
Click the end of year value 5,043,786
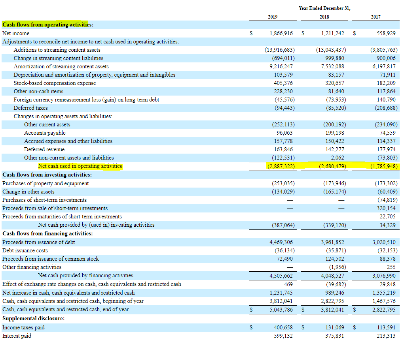pyautogui.click(x=281, y=310)
